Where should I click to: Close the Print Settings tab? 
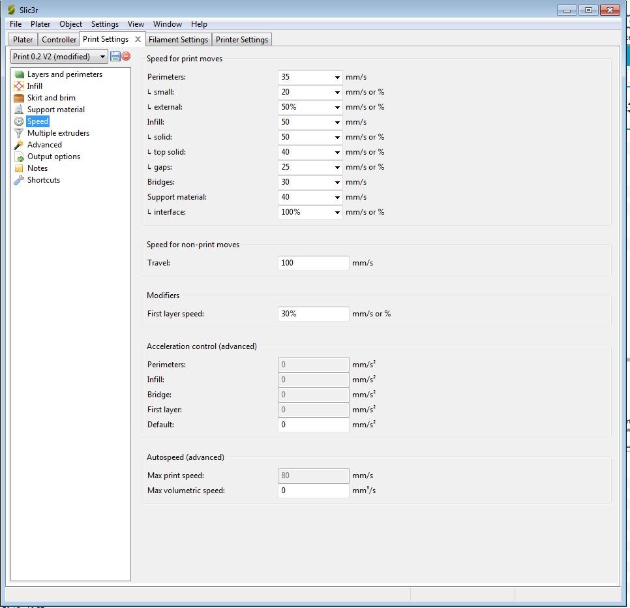point(138,39)
